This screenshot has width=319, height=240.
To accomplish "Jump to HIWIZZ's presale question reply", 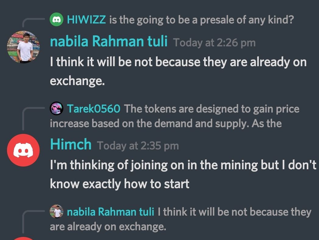I will (x=202, y=20).
